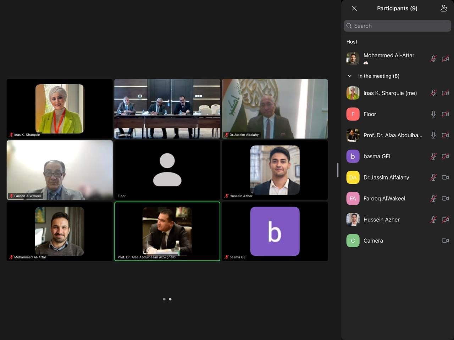The height and width of the screenshot is (340, 454).
Task: Click camera icon next to Dr.Jassim Alfalahy
Action: click(x=445, y=177)
